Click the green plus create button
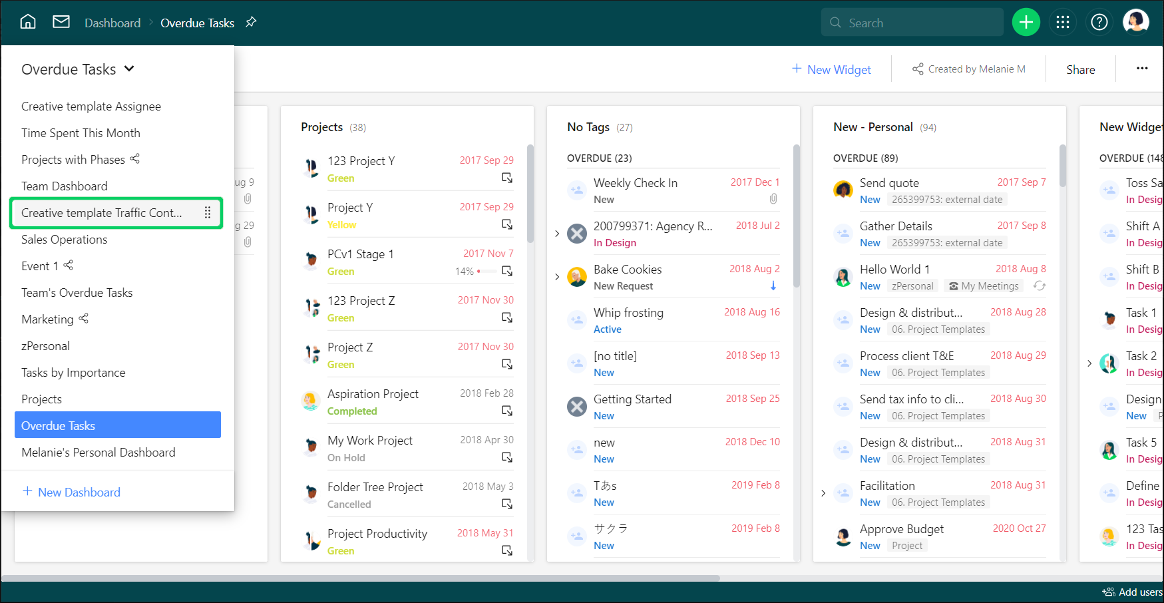 coord(1026,23)
